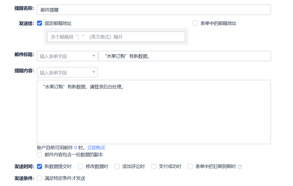Enable 满足特定条件才发送 send condition
This screenshot has height=186, width=293.
(x=39, y=178)
